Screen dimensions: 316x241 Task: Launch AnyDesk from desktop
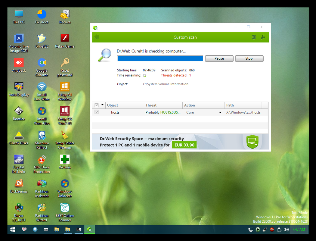(19, 66)
